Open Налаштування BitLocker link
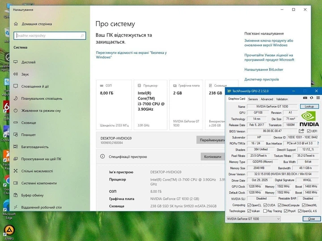This screenshot has width=322, height=241. (x=264, y=69)
